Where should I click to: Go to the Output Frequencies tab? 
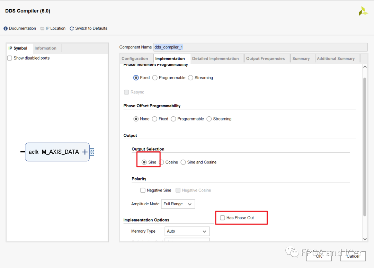coord(266,59)
